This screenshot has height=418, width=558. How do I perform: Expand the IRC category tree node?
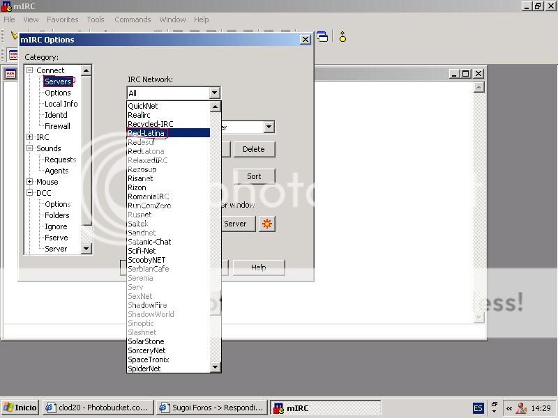pos(30,137)
